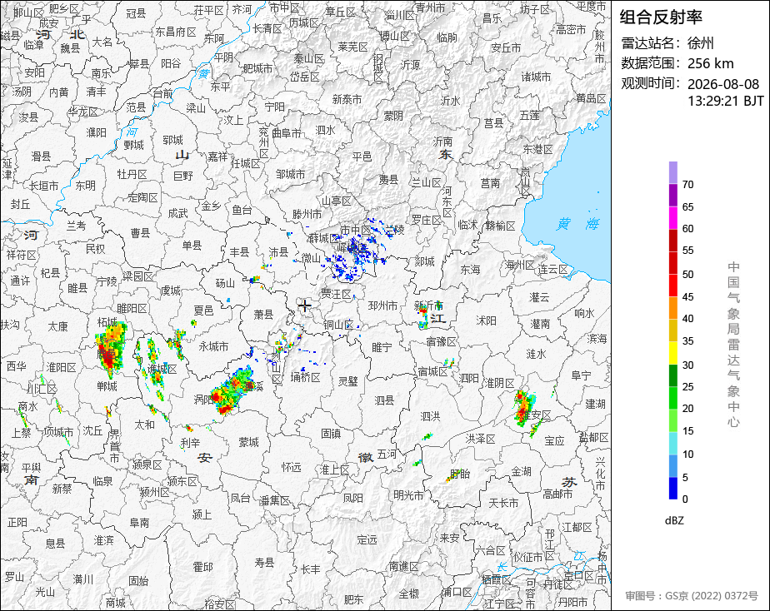Viewport: 770px width, 611px height.
Task: Click the 审图号 GS京 (2022) 0372号 text
Action: pos(692,596)
